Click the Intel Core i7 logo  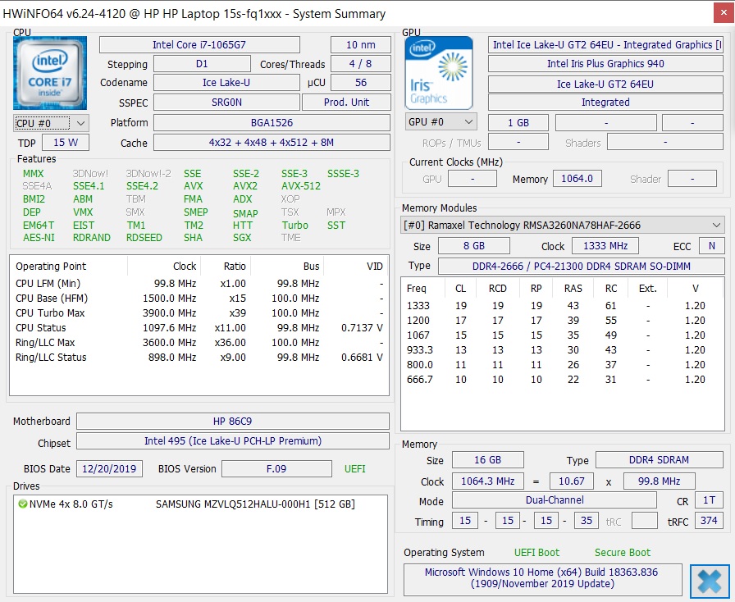click(50, 72)
